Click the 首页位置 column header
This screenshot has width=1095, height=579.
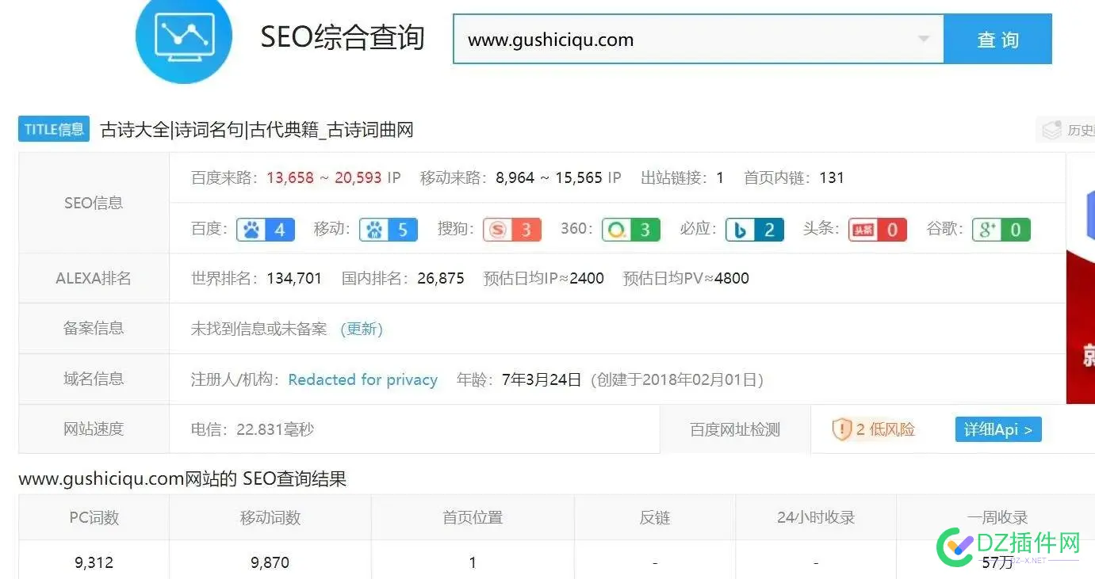coord(473,517)
